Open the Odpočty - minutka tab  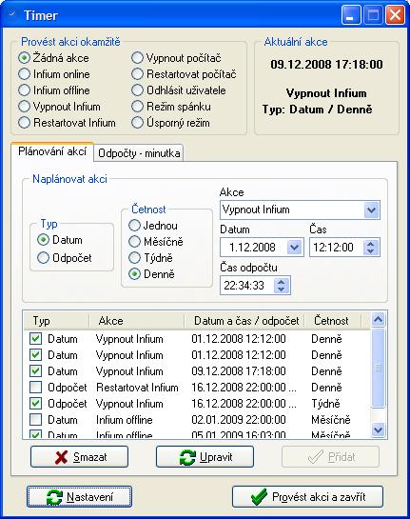tap(139, 153)
